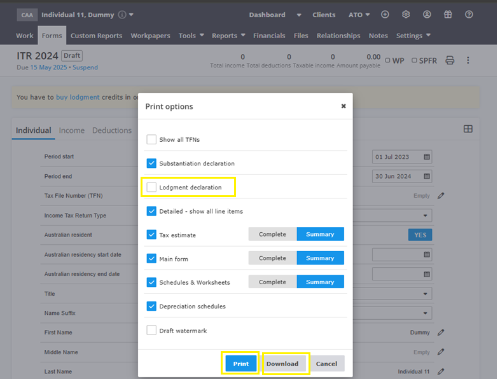
Task: Click the Suspend link
Action: (85, 67)
